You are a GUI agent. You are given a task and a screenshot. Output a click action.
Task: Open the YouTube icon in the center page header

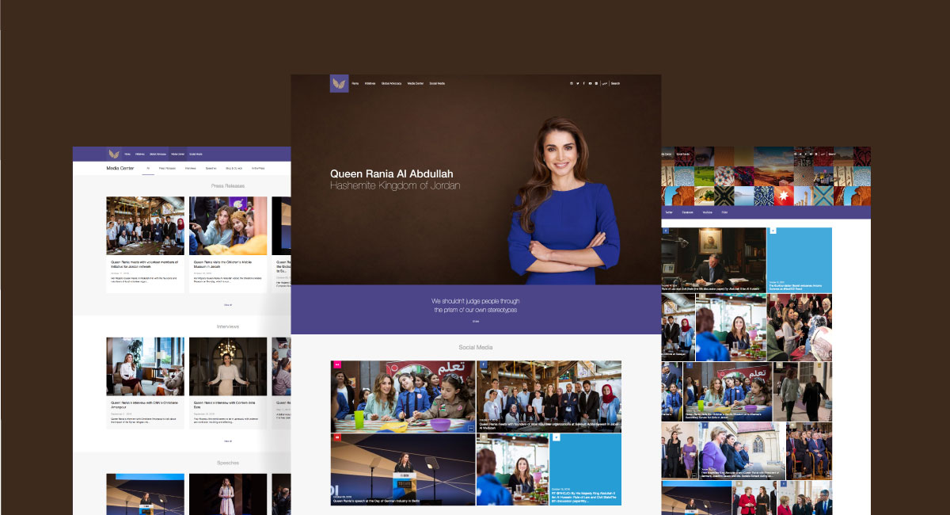click(x=590, y=83)
